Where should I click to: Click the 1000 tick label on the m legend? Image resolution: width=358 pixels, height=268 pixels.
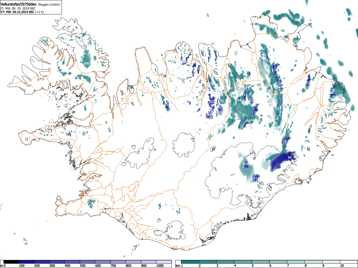[160, 266]
